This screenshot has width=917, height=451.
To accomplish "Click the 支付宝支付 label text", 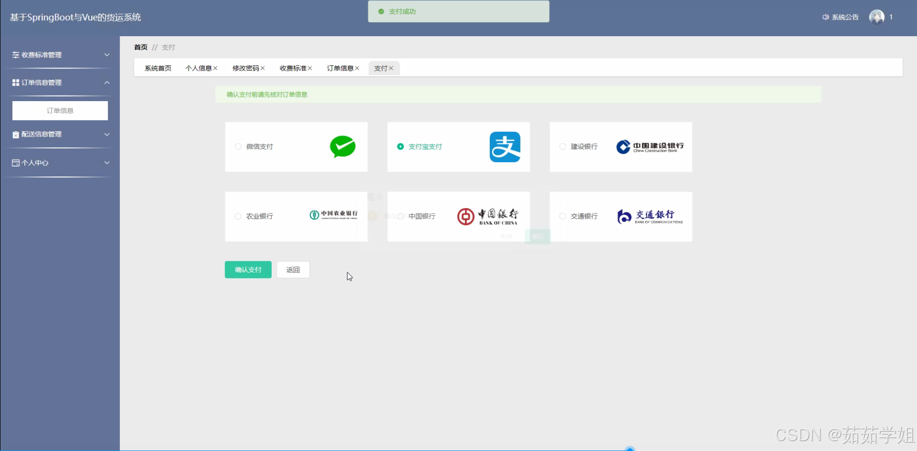I will pyautogui.click(x=425, y=147).
